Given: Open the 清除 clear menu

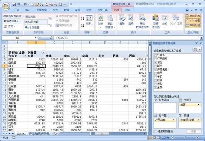Looking at the screenshot, I should pyautogui.click(x=122, y=21).
